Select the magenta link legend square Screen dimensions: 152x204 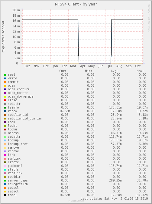pyautogui.click(x=5, y=155)
